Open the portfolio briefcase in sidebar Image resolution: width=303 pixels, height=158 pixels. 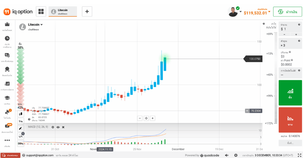click(x=7, y=24)
